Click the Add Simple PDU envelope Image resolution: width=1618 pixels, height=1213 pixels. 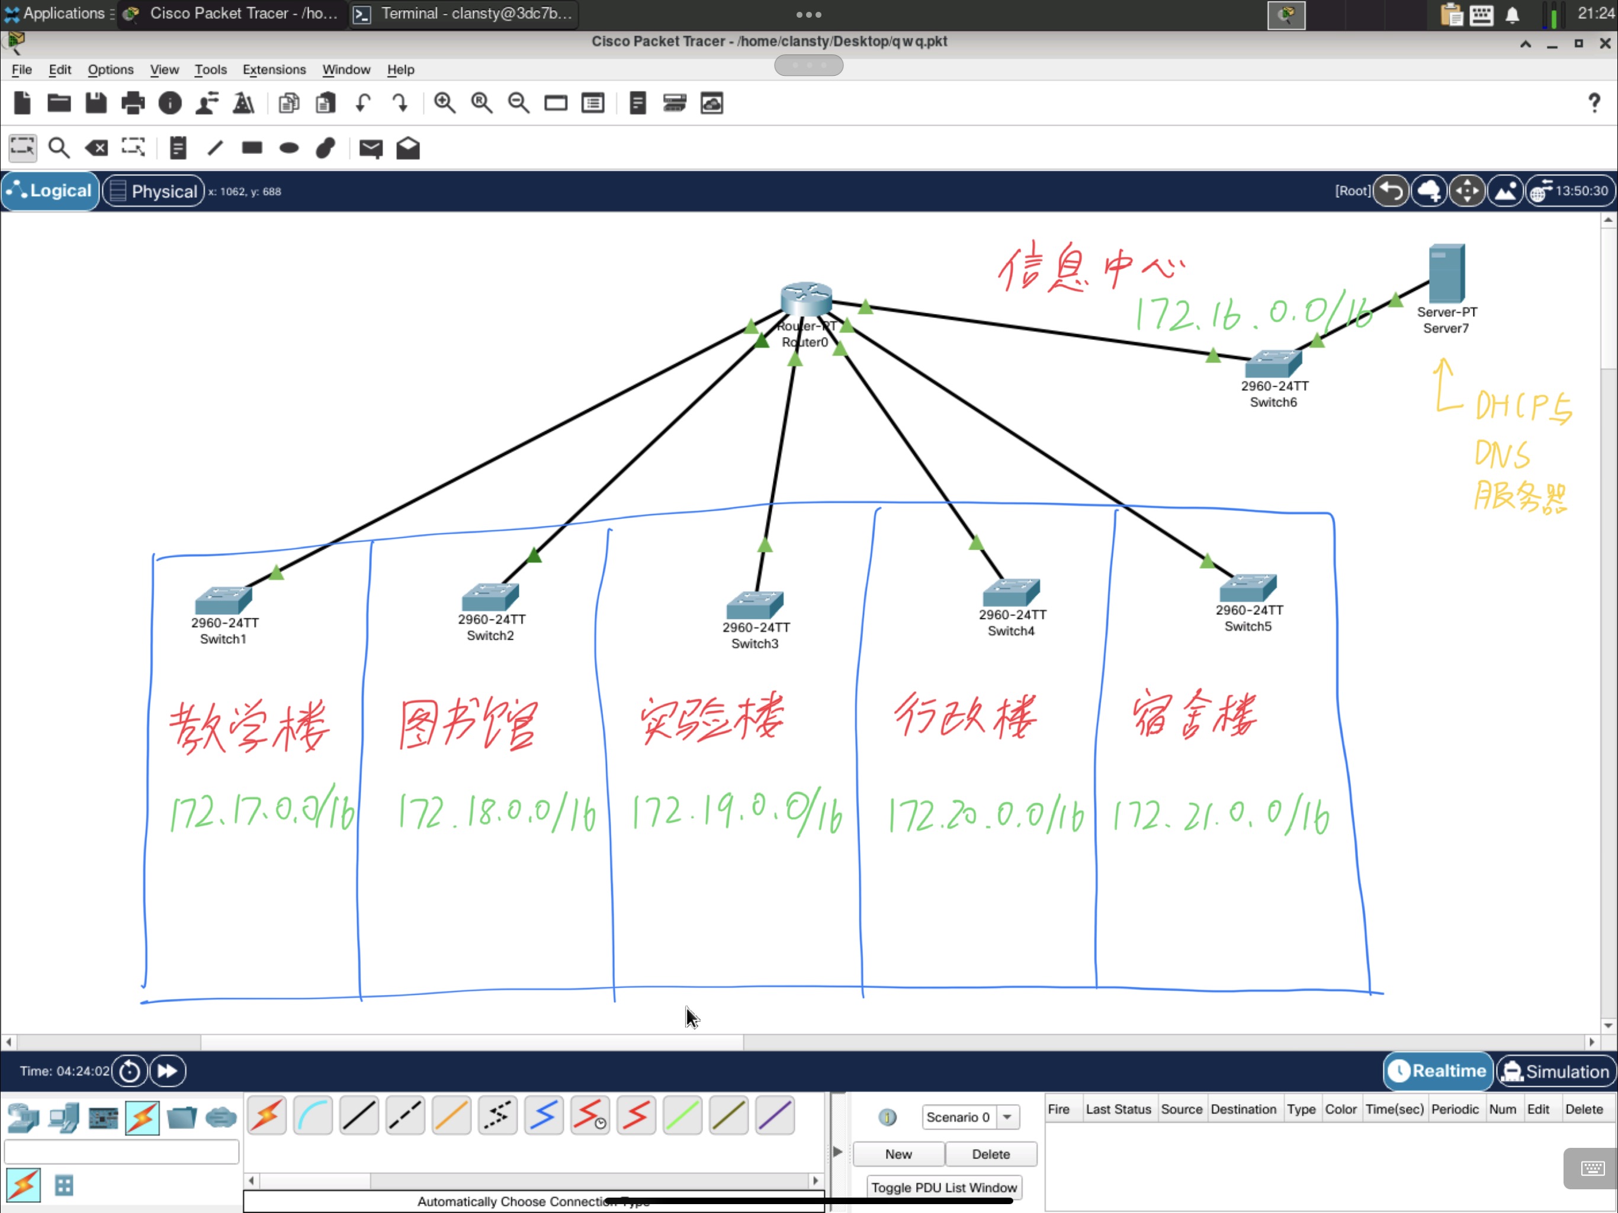(x=370, y=149)
